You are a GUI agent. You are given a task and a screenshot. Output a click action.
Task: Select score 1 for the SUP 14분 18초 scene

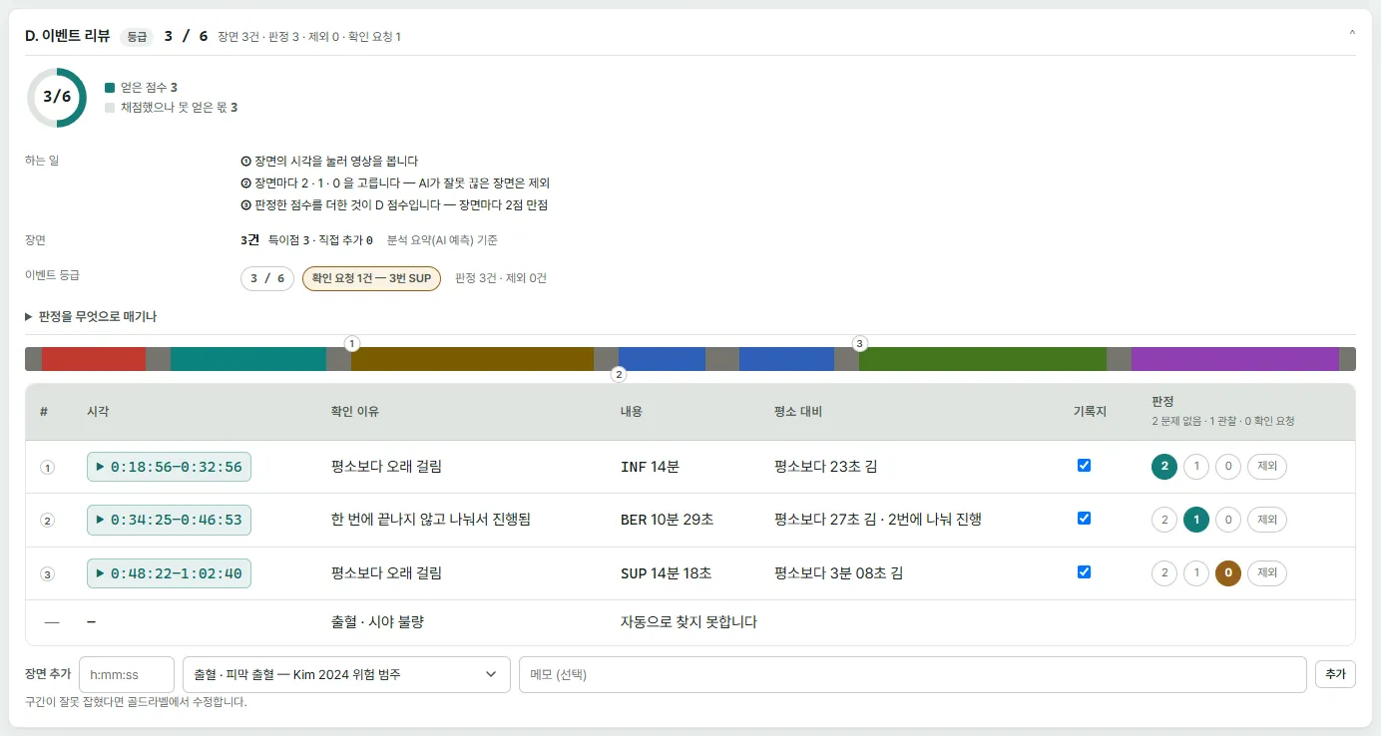pyautogui.click(x=1196, y=573)
